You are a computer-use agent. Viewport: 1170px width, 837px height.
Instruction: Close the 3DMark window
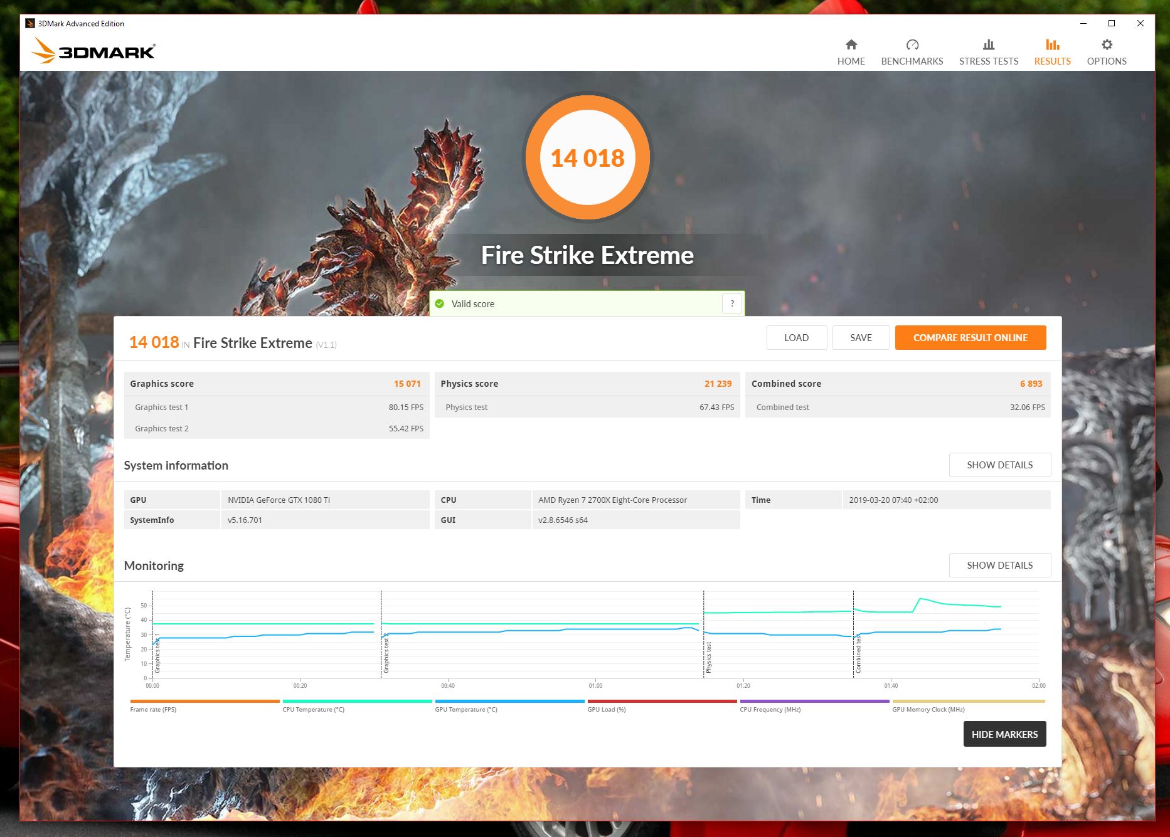coord(1141,23)
